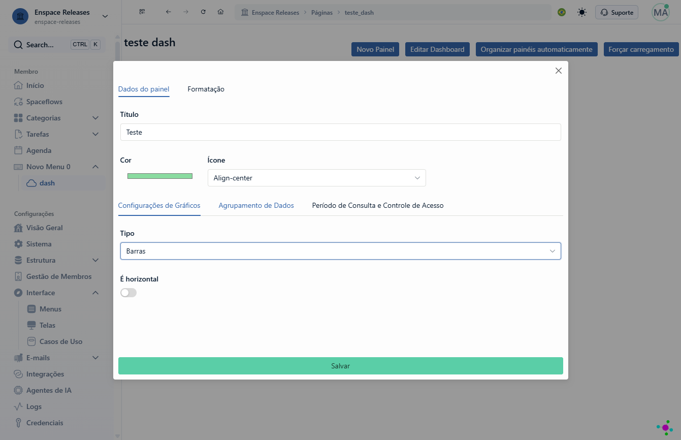Image resolution: width=681 pixels, height=440 pixels.
Task: Open Logs in the sidebar
Action: pos(57,406)
